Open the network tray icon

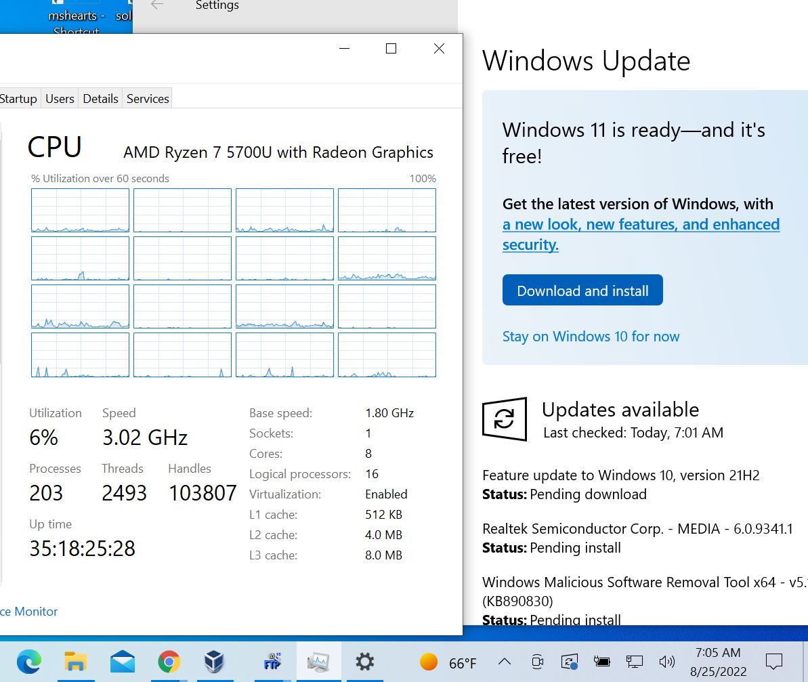point(634,662)
